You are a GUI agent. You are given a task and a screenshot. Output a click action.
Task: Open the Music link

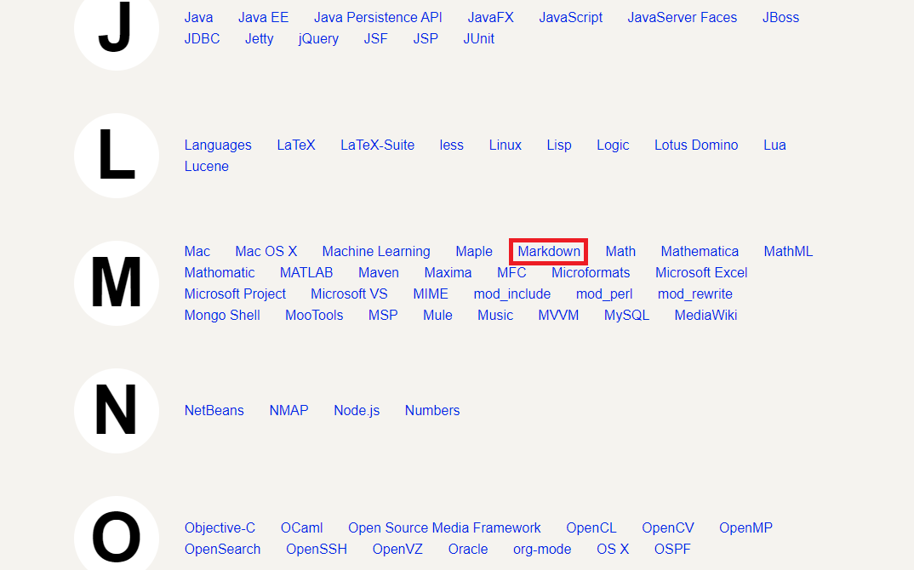[x=495, y=316]
